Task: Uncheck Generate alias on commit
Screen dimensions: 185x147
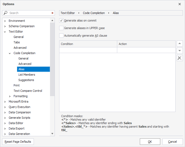Action: 61,20
